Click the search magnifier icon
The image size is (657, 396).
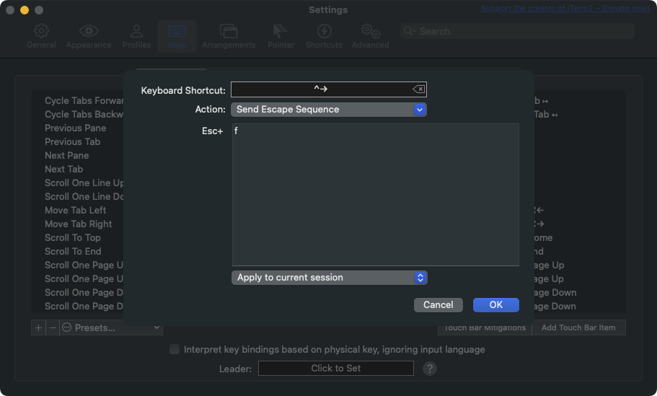click(x=410, y=31)
